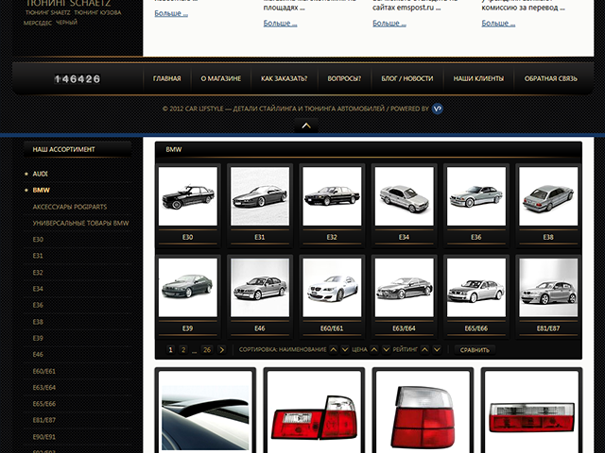Screen dimensions: 605x453
Task: Open КАК ЗАКАЗАТЬ? menu item
Action: point(284,78)
